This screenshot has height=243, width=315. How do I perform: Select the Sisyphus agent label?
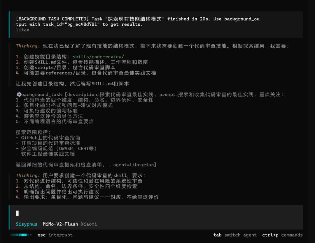coord(27,224)
